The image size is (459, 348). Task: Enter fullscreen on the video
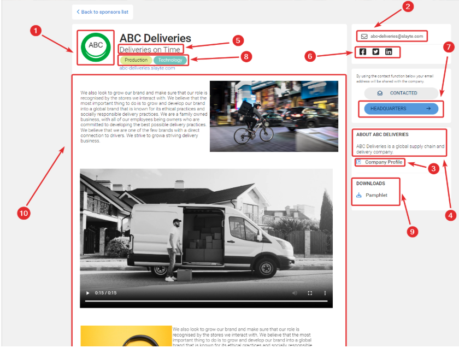coord(310,293)
